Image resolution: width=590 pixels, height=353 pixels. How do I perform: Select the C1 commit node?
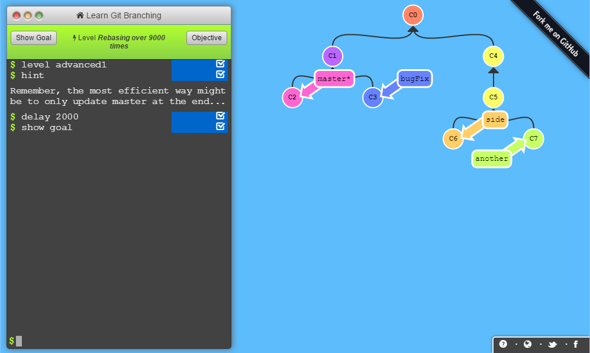coord(332,56)
